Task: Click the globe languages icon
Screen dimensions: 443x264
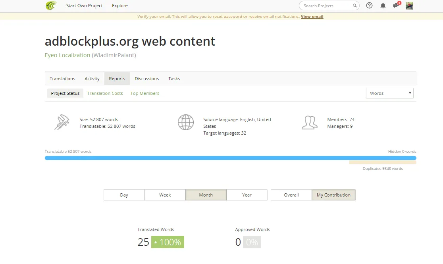Action: click(x=186, y=122)
